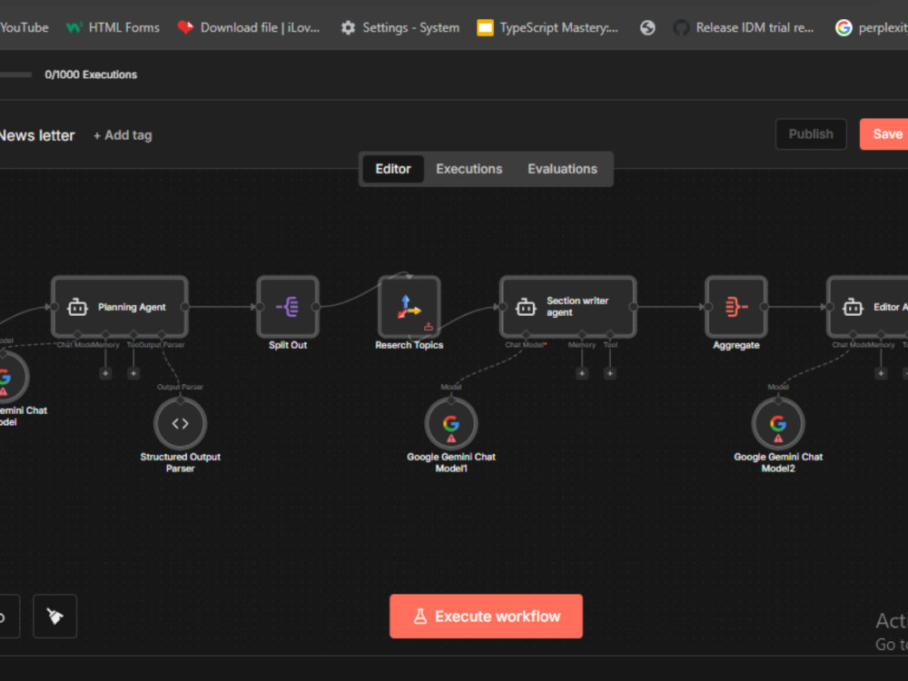This screenshot has width=908, height=681.
Task: Add Memory to Section writer agent
Action: tap(582, 373)
